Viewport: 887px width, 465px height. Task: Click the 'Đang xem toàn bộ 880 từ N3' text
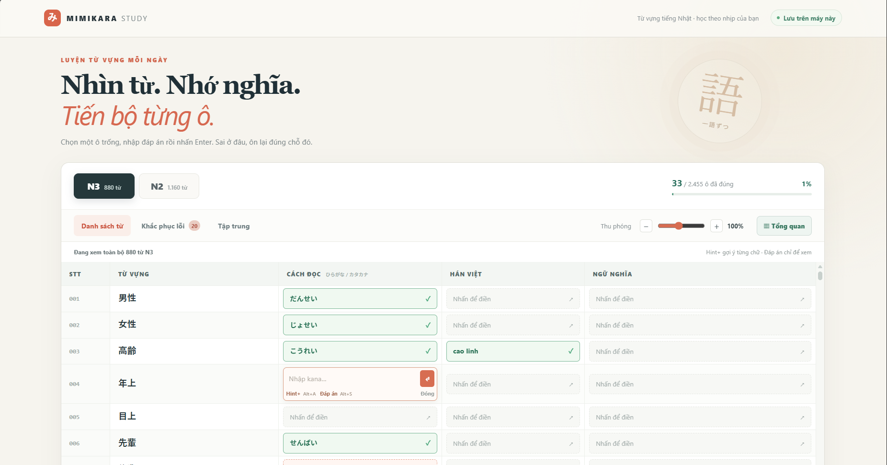[x=114, y=252]
